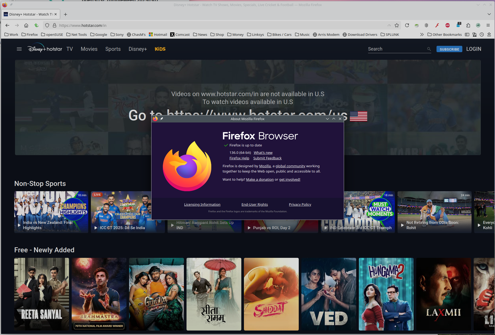The height and width of the screenshot is (335, 495).
Task: Click the SUBSCRIBE button
Action: tap(449, 49)
